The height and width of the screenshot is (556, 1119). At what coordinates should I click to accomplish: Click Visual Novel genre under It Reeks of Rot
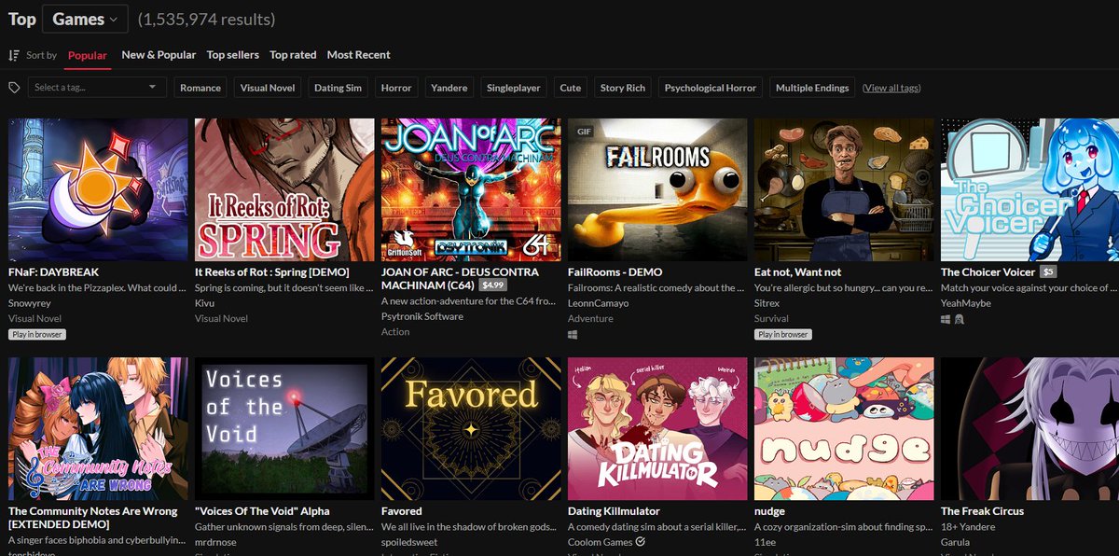(x=221, y=318)
